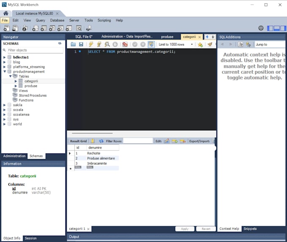Save the script to a file

(x=81, y=44)
